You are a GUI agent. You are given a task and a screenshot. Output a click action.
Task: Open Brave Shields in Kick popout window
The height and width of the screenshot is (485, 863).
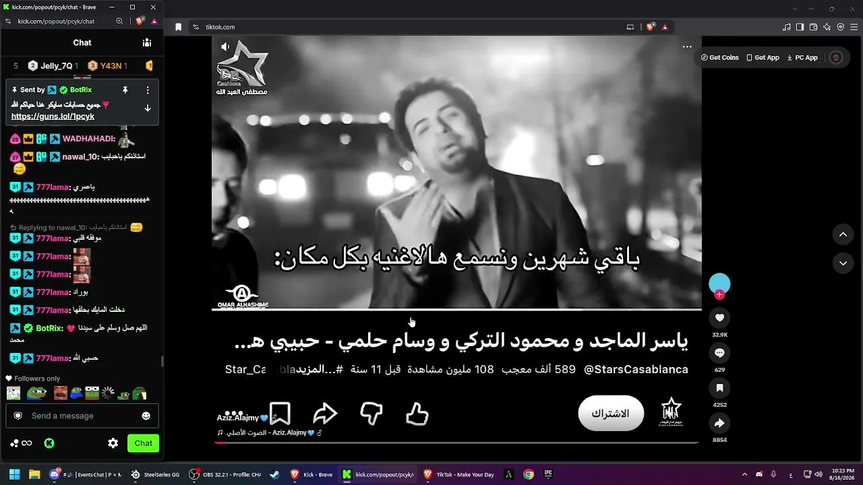140,21
